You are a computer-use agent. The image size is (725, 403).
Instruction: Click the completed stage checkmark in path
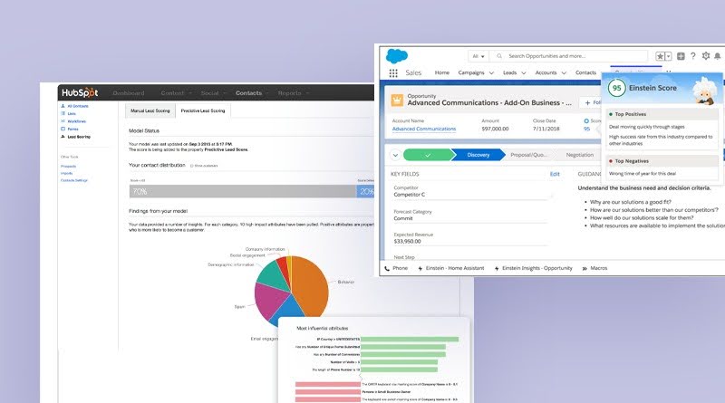tap(428, 155)
